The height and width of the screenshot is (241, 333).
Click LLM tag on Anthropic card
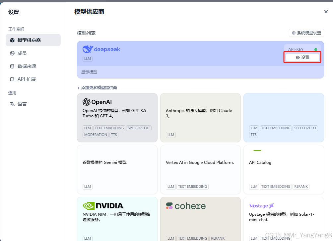coord(171,135)
